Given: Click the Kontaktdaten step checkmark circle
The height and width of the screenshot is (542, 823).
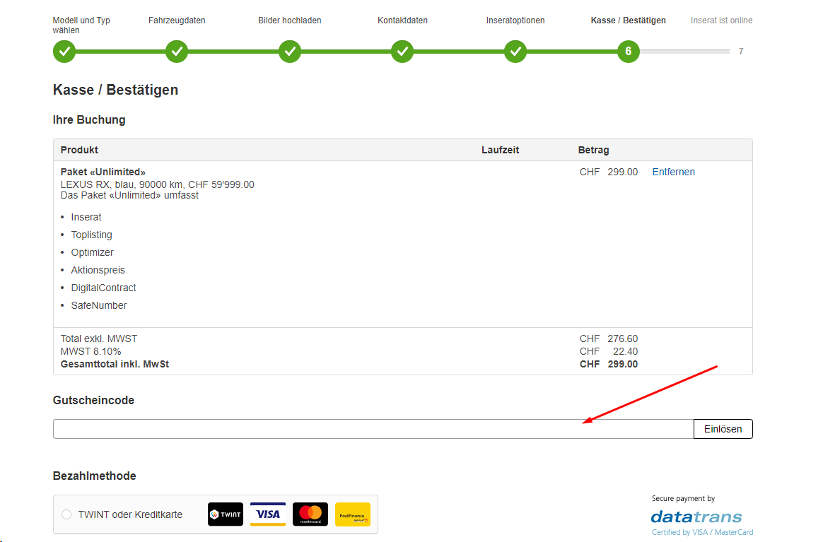Looking at the screenshot, I should point(402,52).
